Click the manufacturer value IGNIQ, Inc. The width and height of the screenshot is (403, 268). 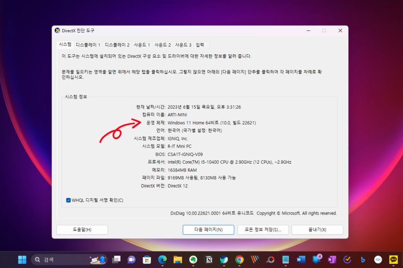point(178,138)
